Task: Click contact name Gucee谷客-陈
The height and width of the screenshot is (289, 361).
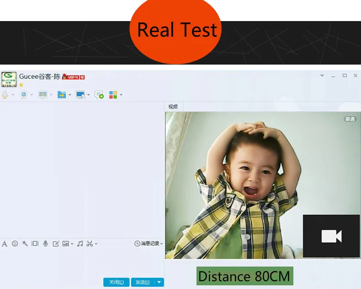Action: (40, 76)
